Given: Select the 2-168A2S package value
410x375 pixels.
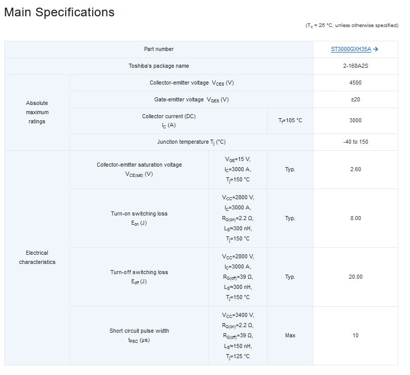Looking at the screenshot, I should [x=356, y=66].
